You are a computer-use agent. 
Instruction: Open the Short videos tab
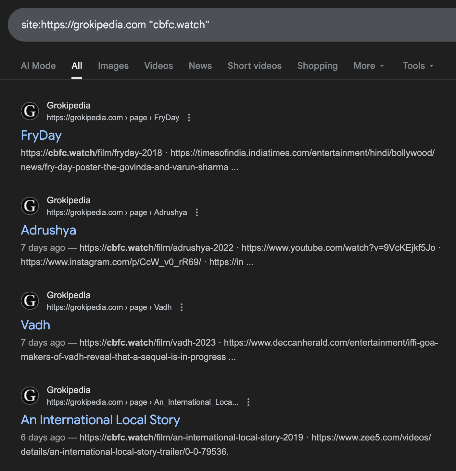point(254,66)
